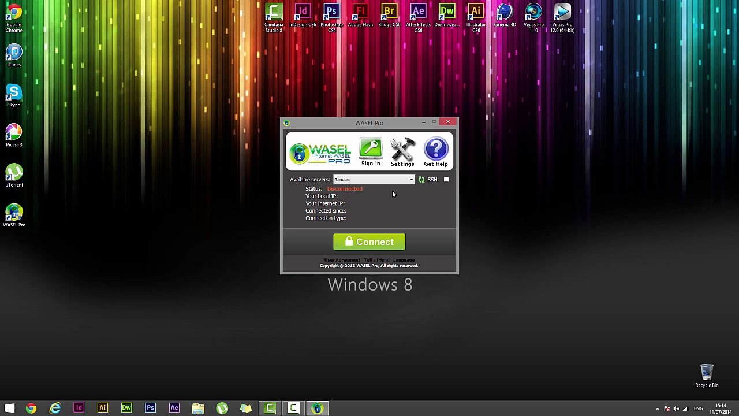Open Dreamweaver from the taskbar
739x416 pixels.
(x=126, y=408)
